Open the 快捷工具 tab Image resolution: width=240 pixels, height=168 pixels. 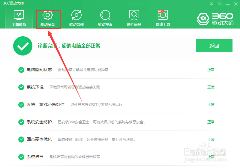[163, 18]
